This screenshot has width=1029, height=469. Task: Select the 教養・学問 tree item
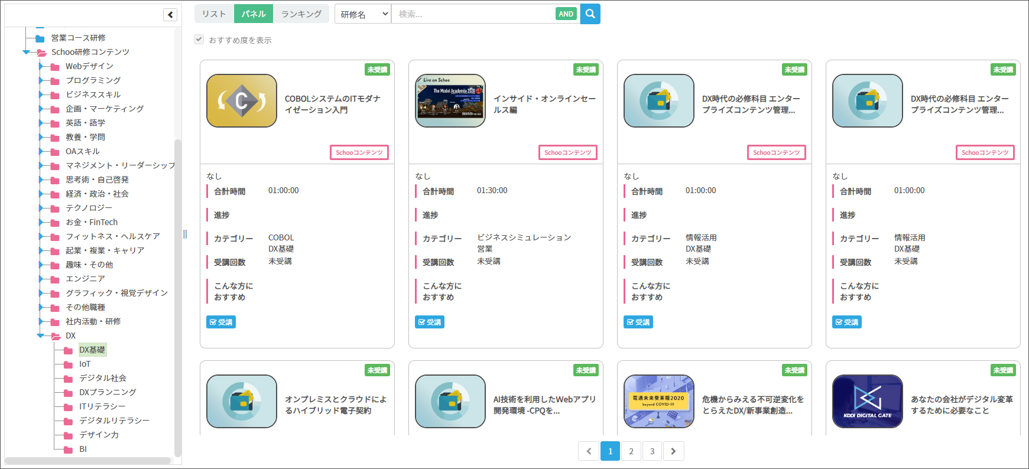85,137
